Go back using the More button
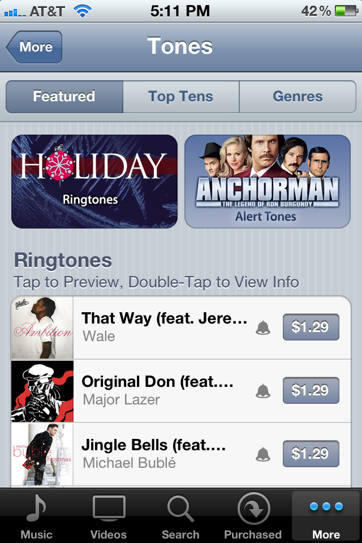The image size is (362, 543). [34, 47]
